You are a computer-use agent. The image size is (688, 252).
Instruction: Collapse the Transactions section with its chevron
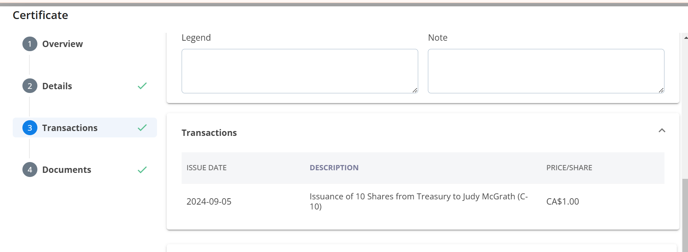point(662,131)
